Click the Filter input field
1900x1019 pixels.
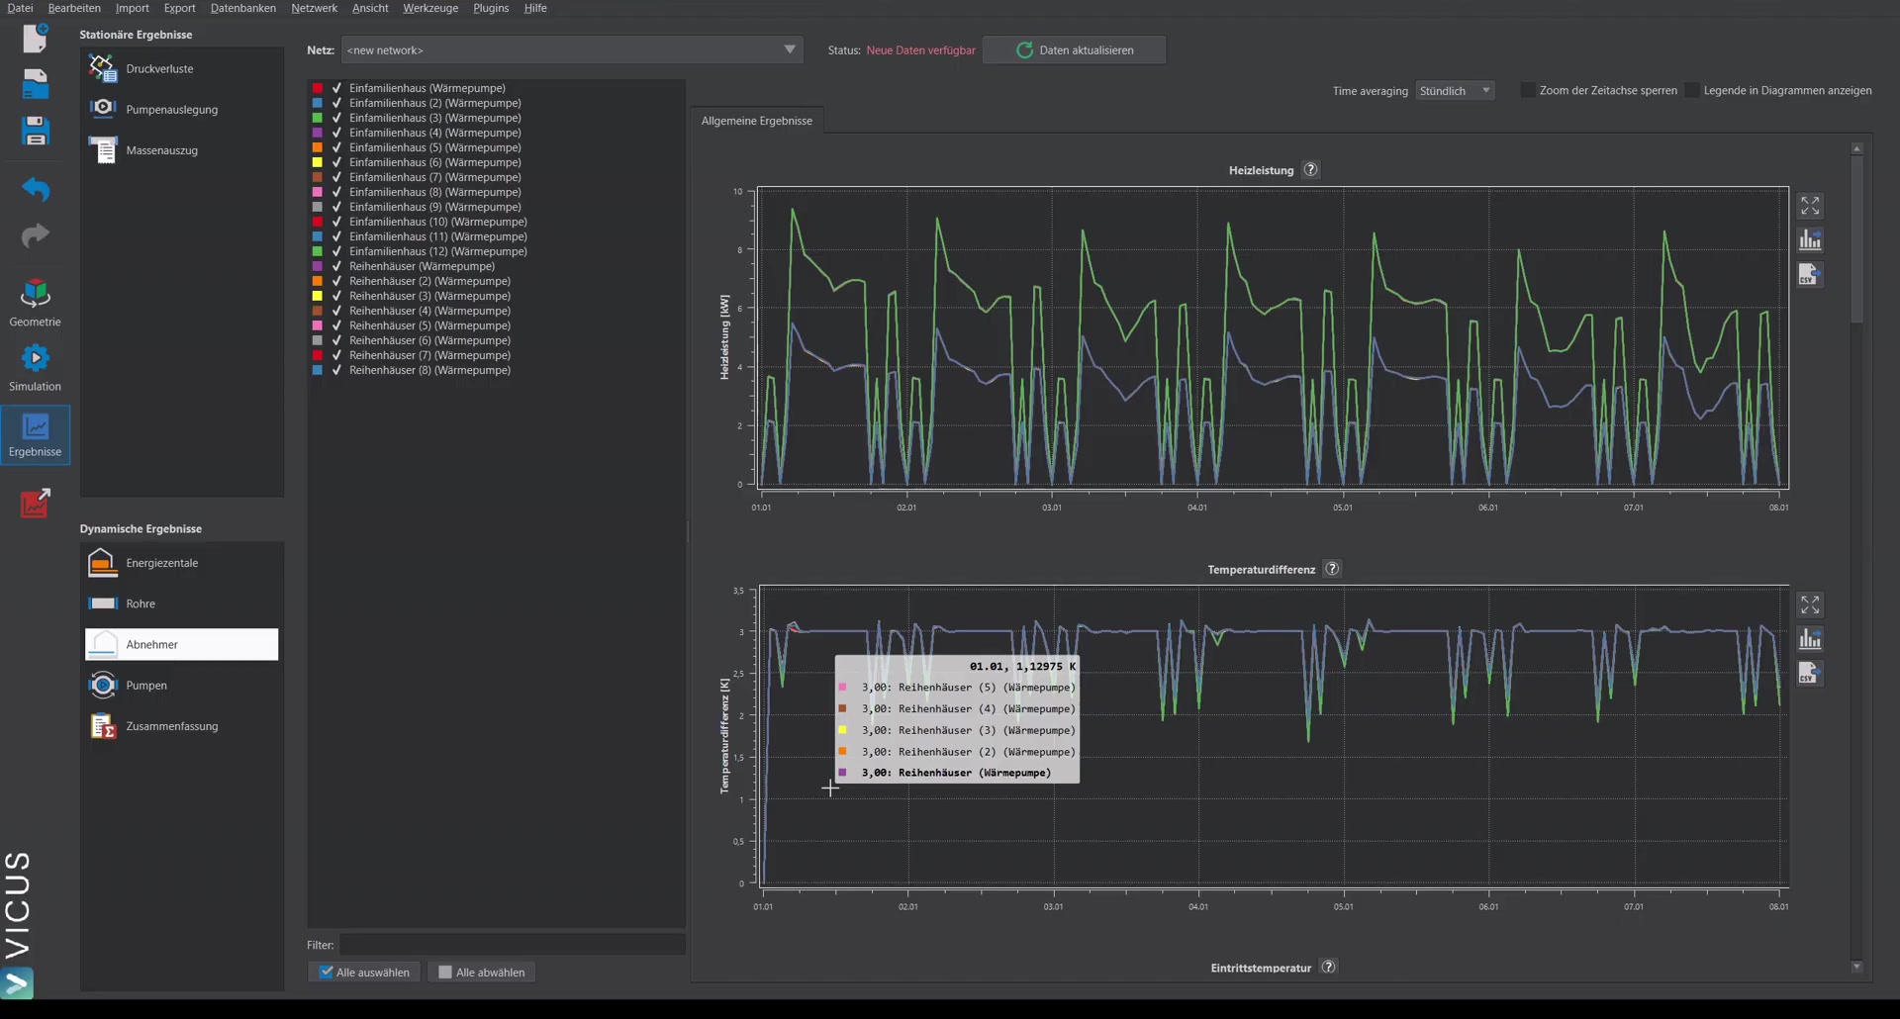click(512, 945)
